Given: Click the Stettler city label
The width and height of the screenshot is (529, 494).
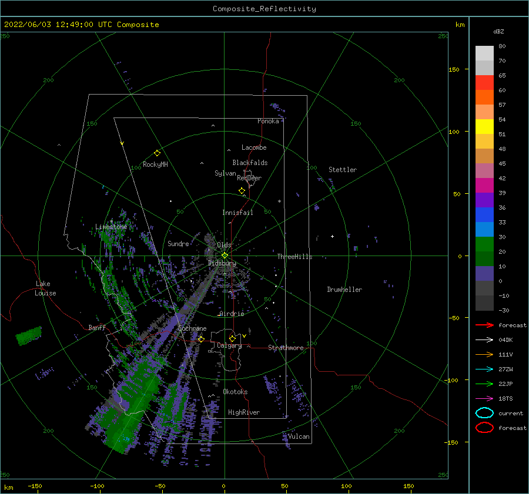Looking at the screenshot, I should 343,170.
